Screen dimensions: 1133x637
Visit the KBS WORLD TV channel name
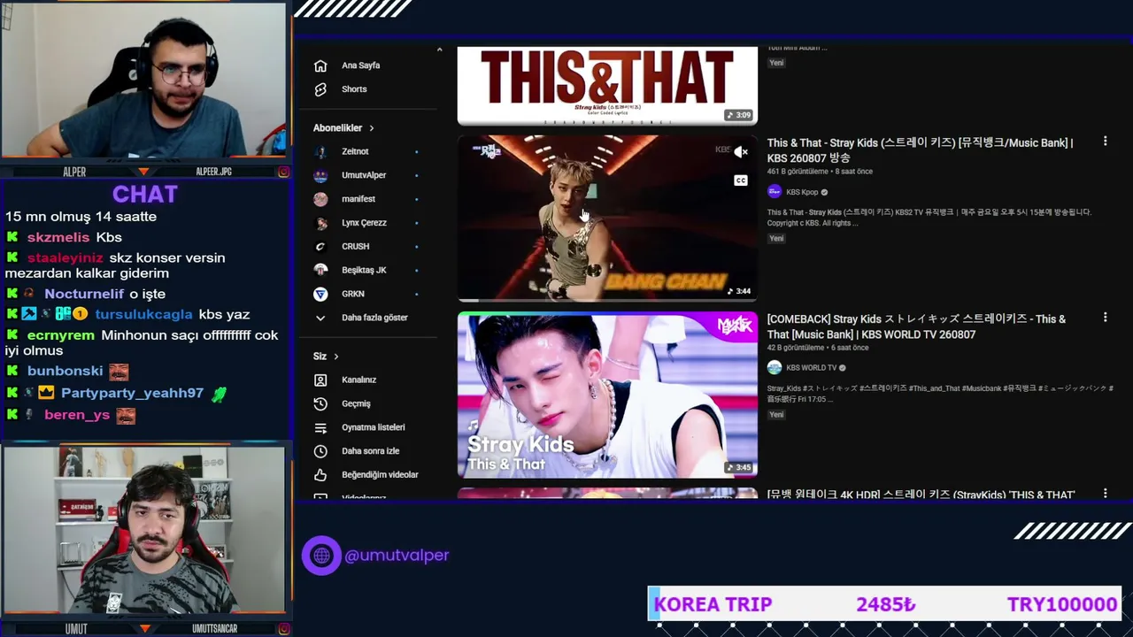tap(811, 367)
